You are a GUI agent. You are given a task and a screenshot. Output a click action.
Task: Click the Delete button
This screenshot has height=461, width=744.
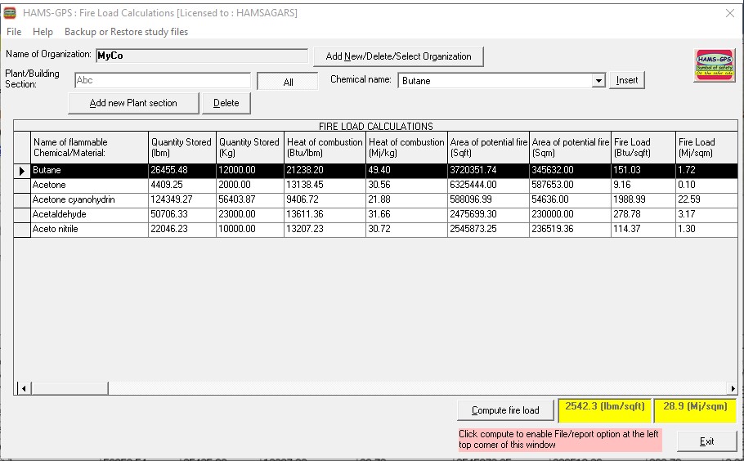[226, 103]
